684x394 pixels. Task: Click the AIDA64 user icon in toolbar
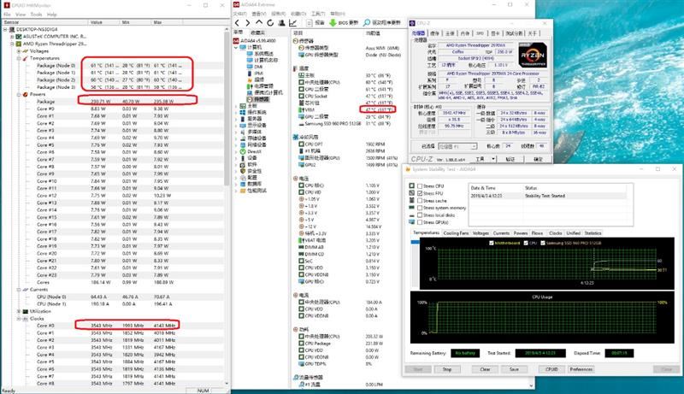[x=282, y=23]
